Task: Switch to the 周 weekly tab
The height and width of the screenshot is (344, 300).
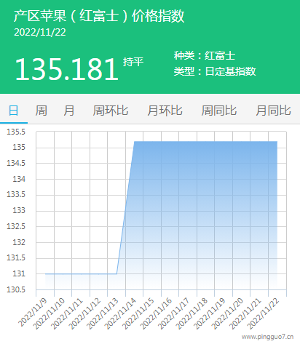Action: click(x=41, y=111)
